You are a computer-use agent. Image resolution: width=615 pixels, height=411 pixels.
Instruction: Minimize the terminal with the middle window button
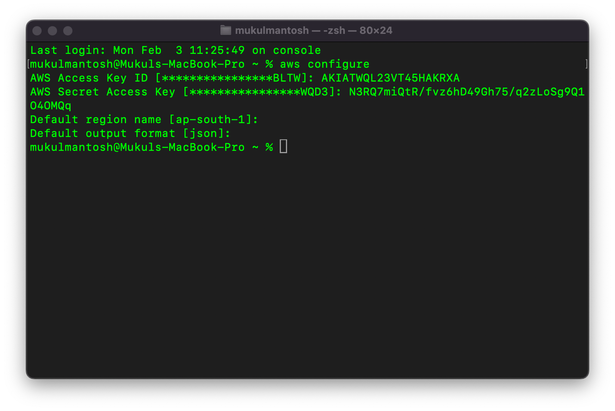click(x=52, y=31)
